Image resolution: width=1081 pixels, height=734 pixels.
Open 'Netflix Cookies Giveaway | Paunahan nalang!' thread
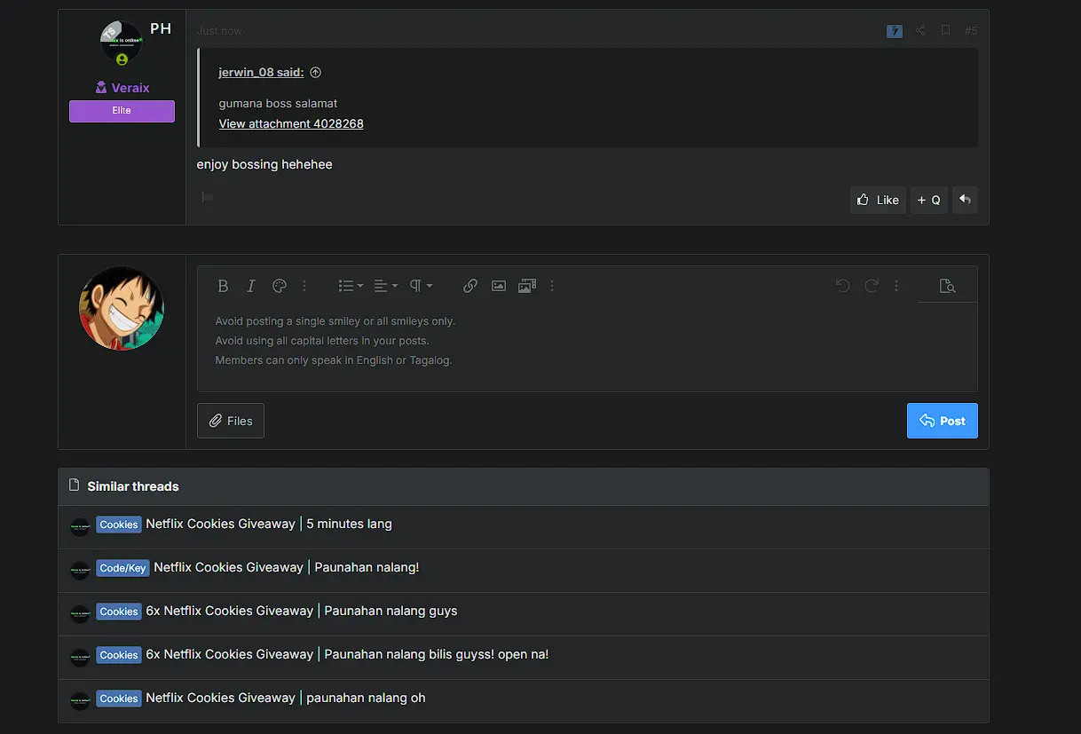(287, 567)
